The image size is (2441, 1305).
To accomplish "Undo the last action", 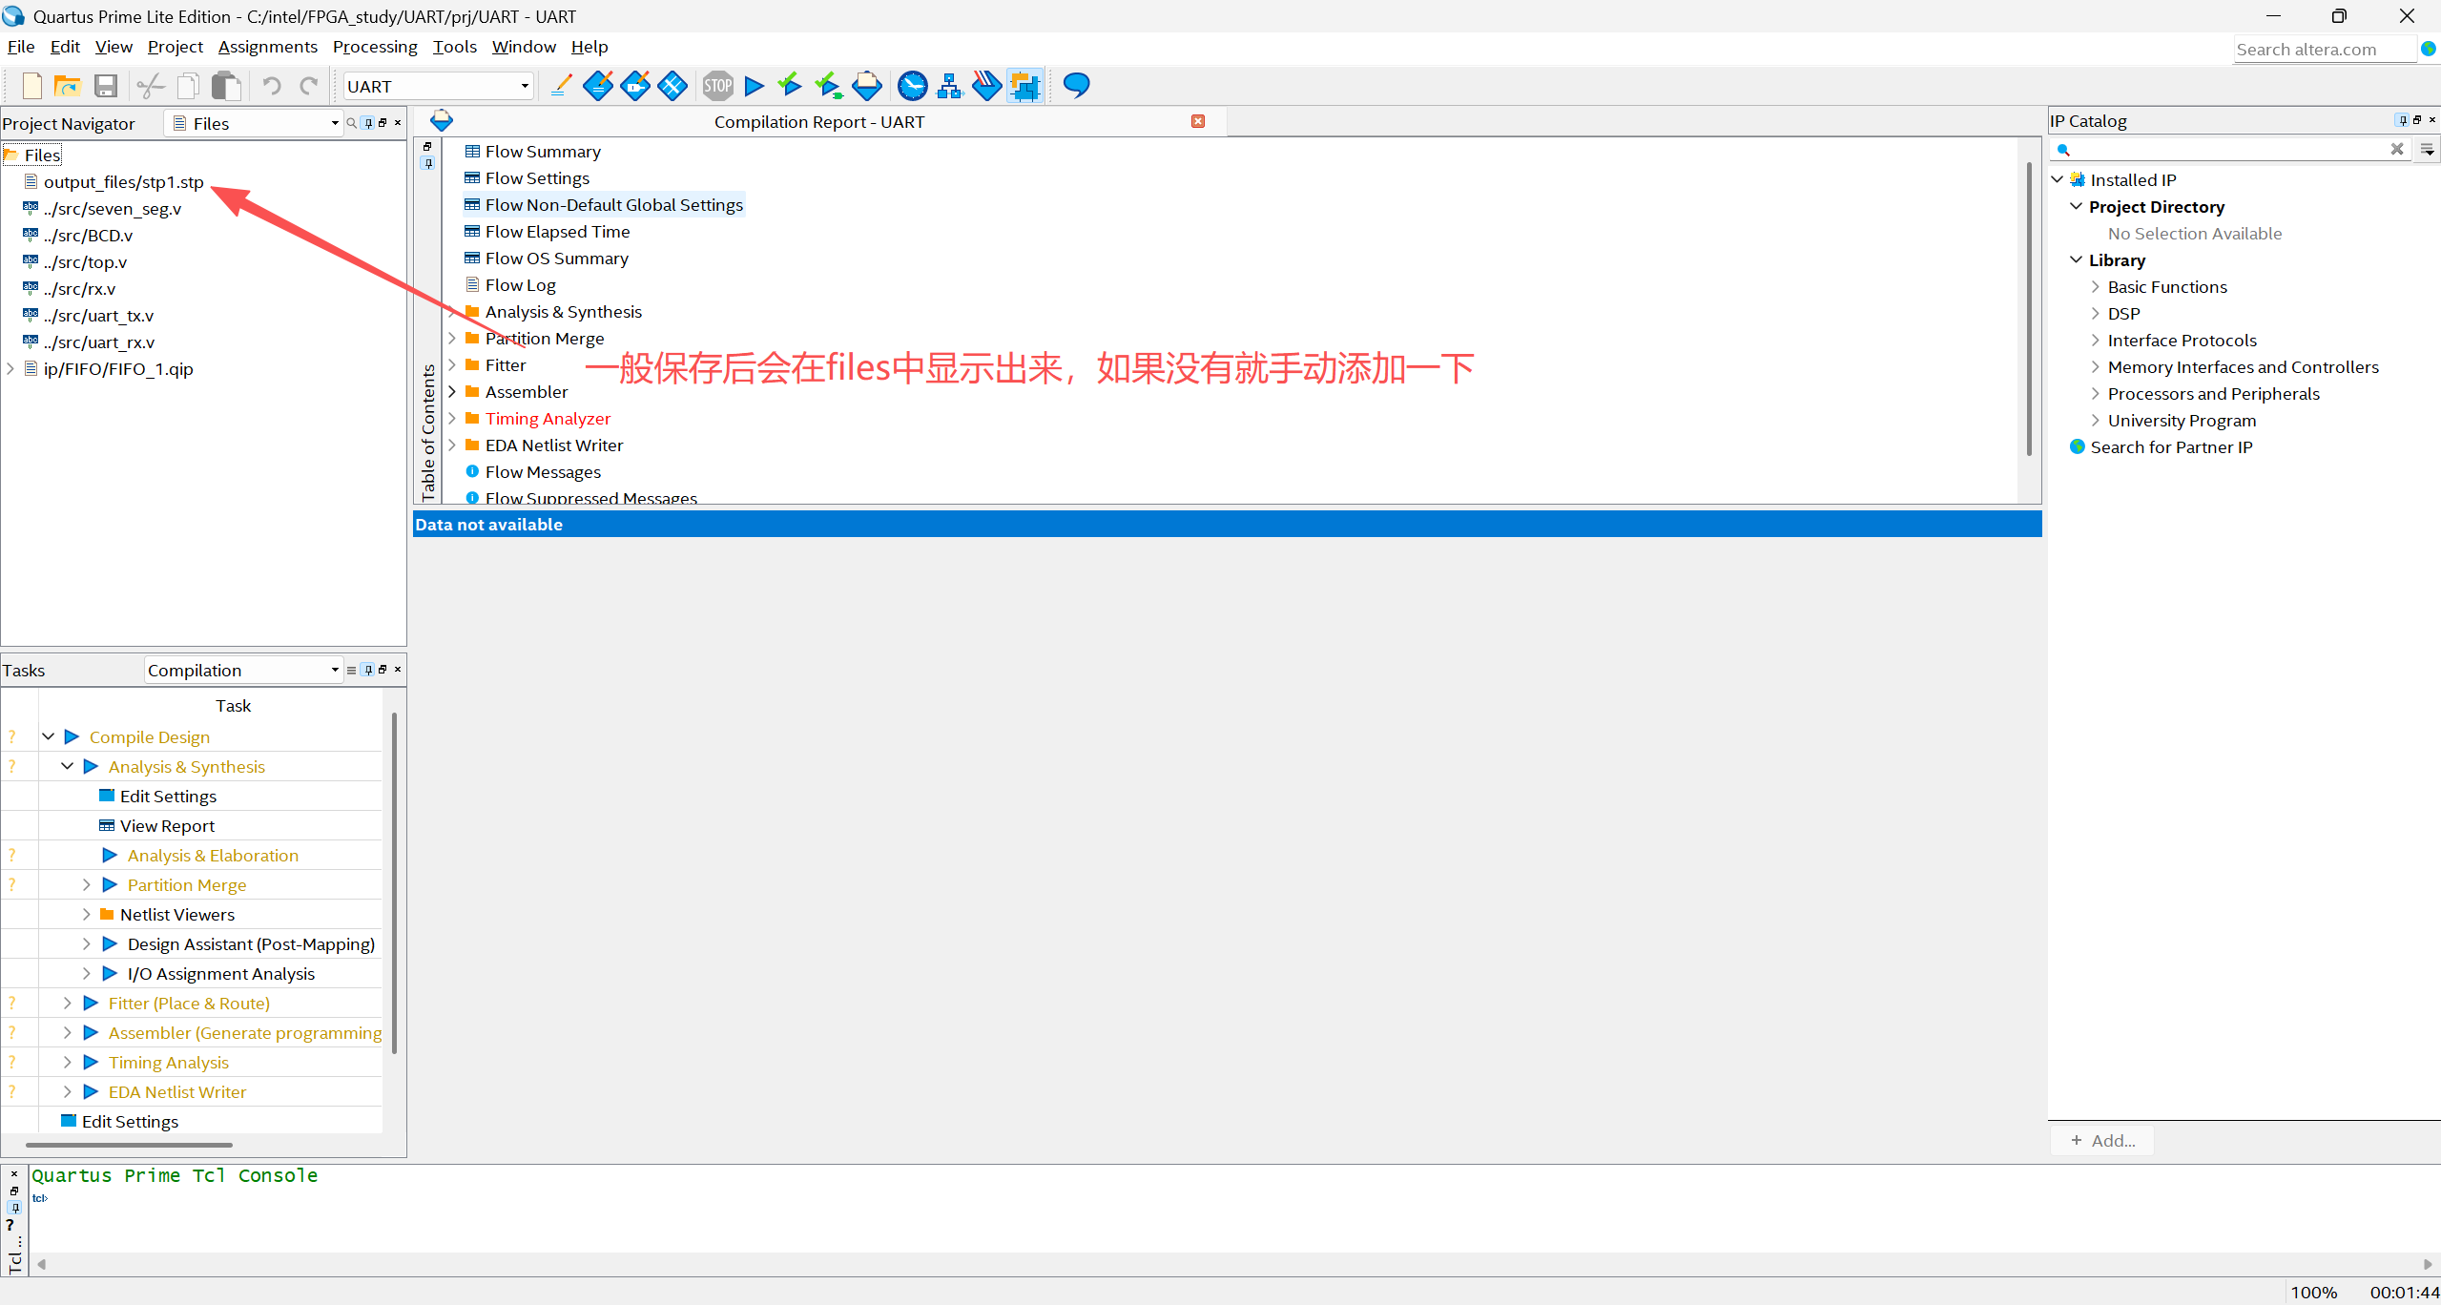I will pyautogui.click(x=272, y=86).
